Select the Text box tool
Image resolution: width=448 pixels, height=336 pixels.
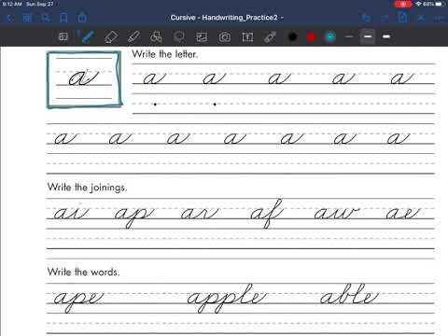pos(247,37)
